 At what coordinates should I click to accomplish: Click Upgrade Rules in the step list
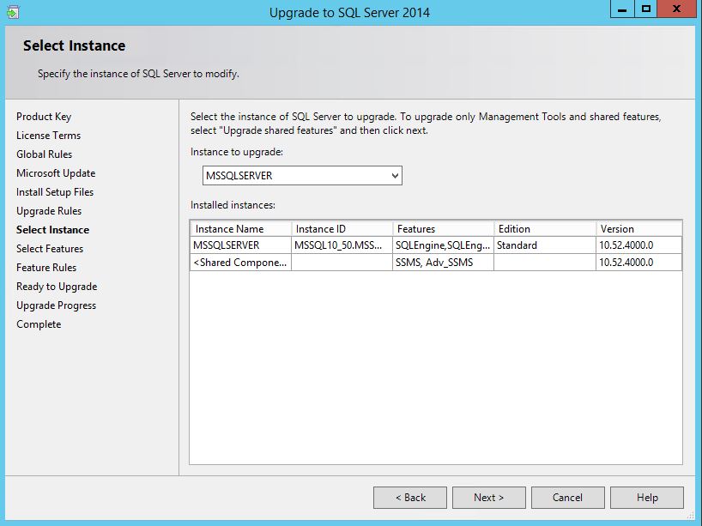[49, 211]
